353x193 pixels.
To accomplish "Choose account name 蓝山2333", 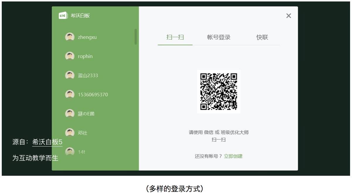I will pyautogui.click(x=88, y=75).
